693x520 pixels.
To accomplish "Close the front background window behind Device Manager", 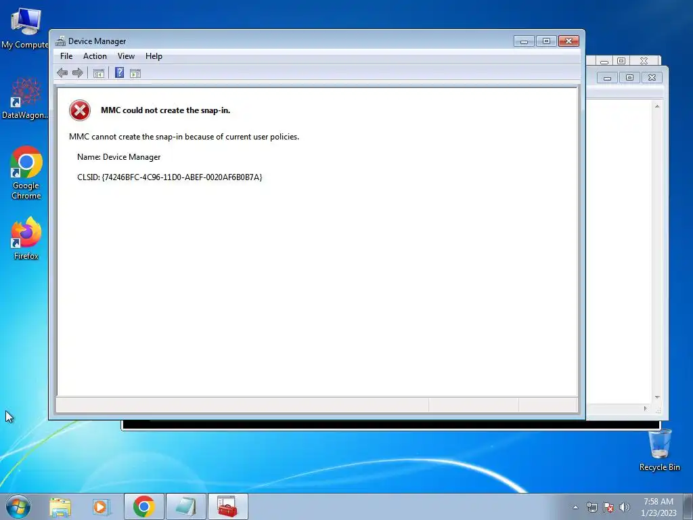I will [652, 78].
